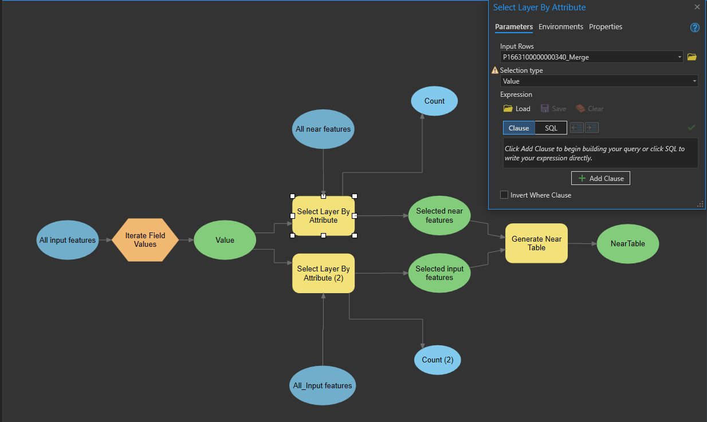Select the Select Layer By Attribute (2) tool

323,273
